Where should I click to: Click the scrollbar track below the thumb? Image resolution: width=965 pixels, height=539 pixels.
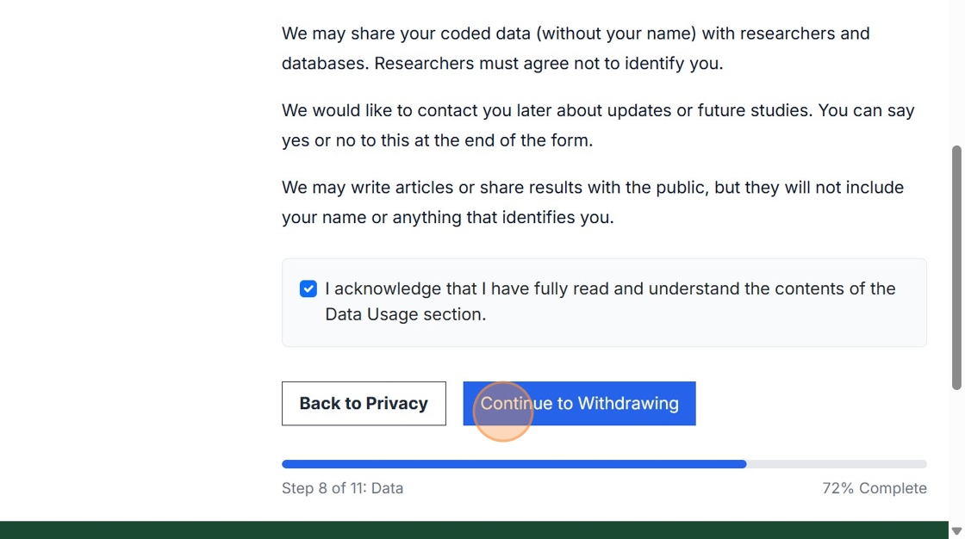(956, 456)
